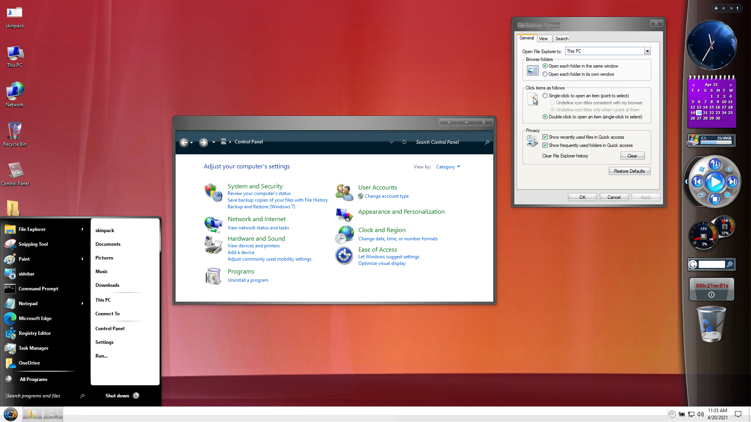Select Single-click to open an item

[545, 96]
